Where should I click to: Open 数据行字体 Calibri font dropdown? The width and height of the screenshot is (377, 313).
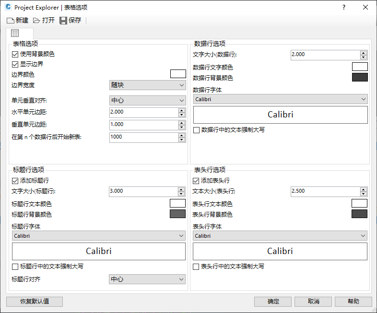280,99
